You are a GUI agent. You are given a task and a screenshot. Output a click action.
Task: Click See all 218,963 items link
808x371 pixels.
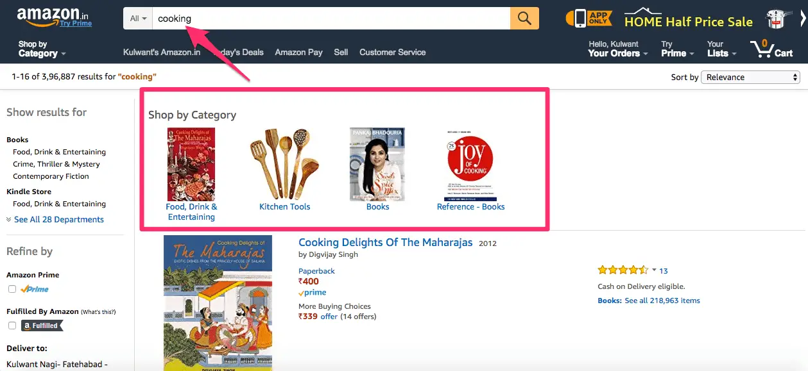662,301
